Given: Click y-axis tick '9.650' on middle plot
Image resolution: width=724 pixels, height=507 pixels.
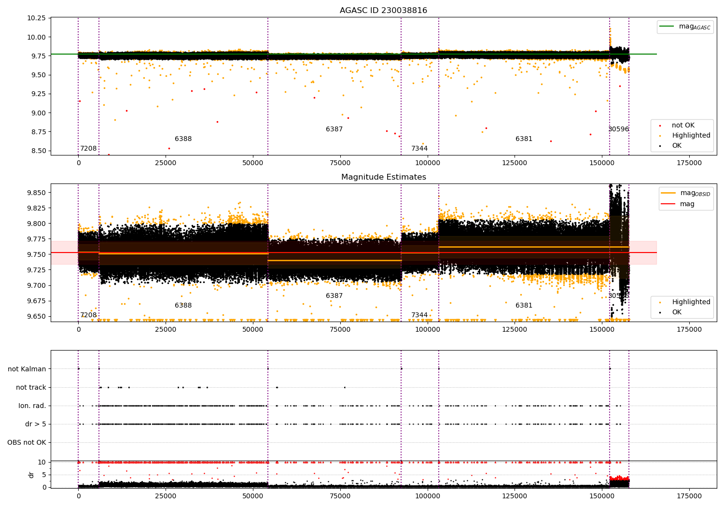Looking at the screenshot, I should pos(36,316).
